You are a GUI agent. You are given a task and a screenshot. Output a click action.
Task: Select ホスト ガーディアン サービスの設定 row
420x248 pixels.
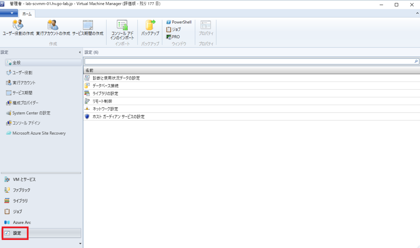(252, 116)
